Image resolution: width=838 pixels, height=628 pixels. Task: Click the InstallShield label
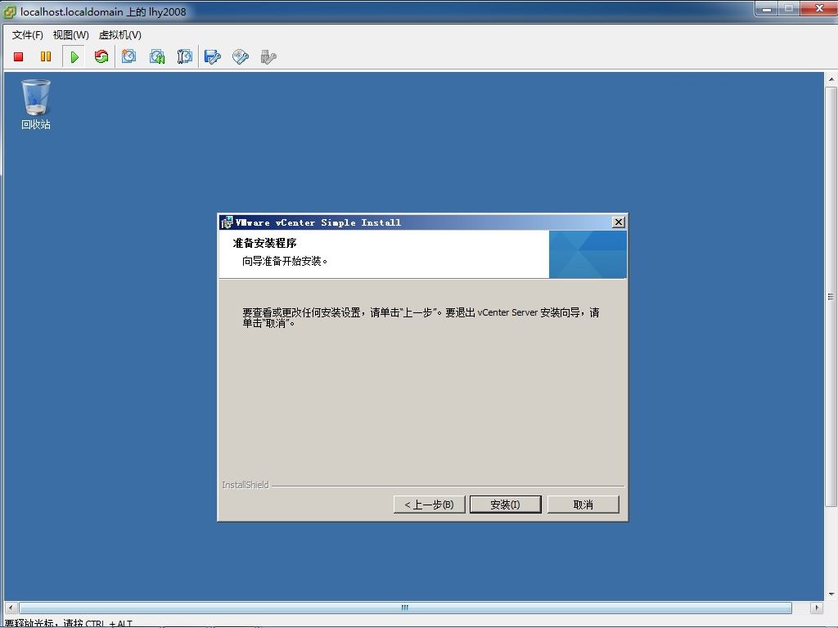246,485
